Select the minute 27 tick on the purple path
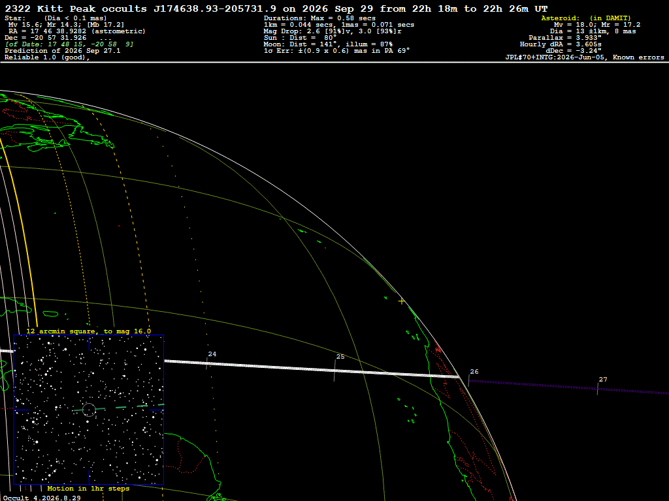Viewport: 669px width, 501px height. [597, 389]
